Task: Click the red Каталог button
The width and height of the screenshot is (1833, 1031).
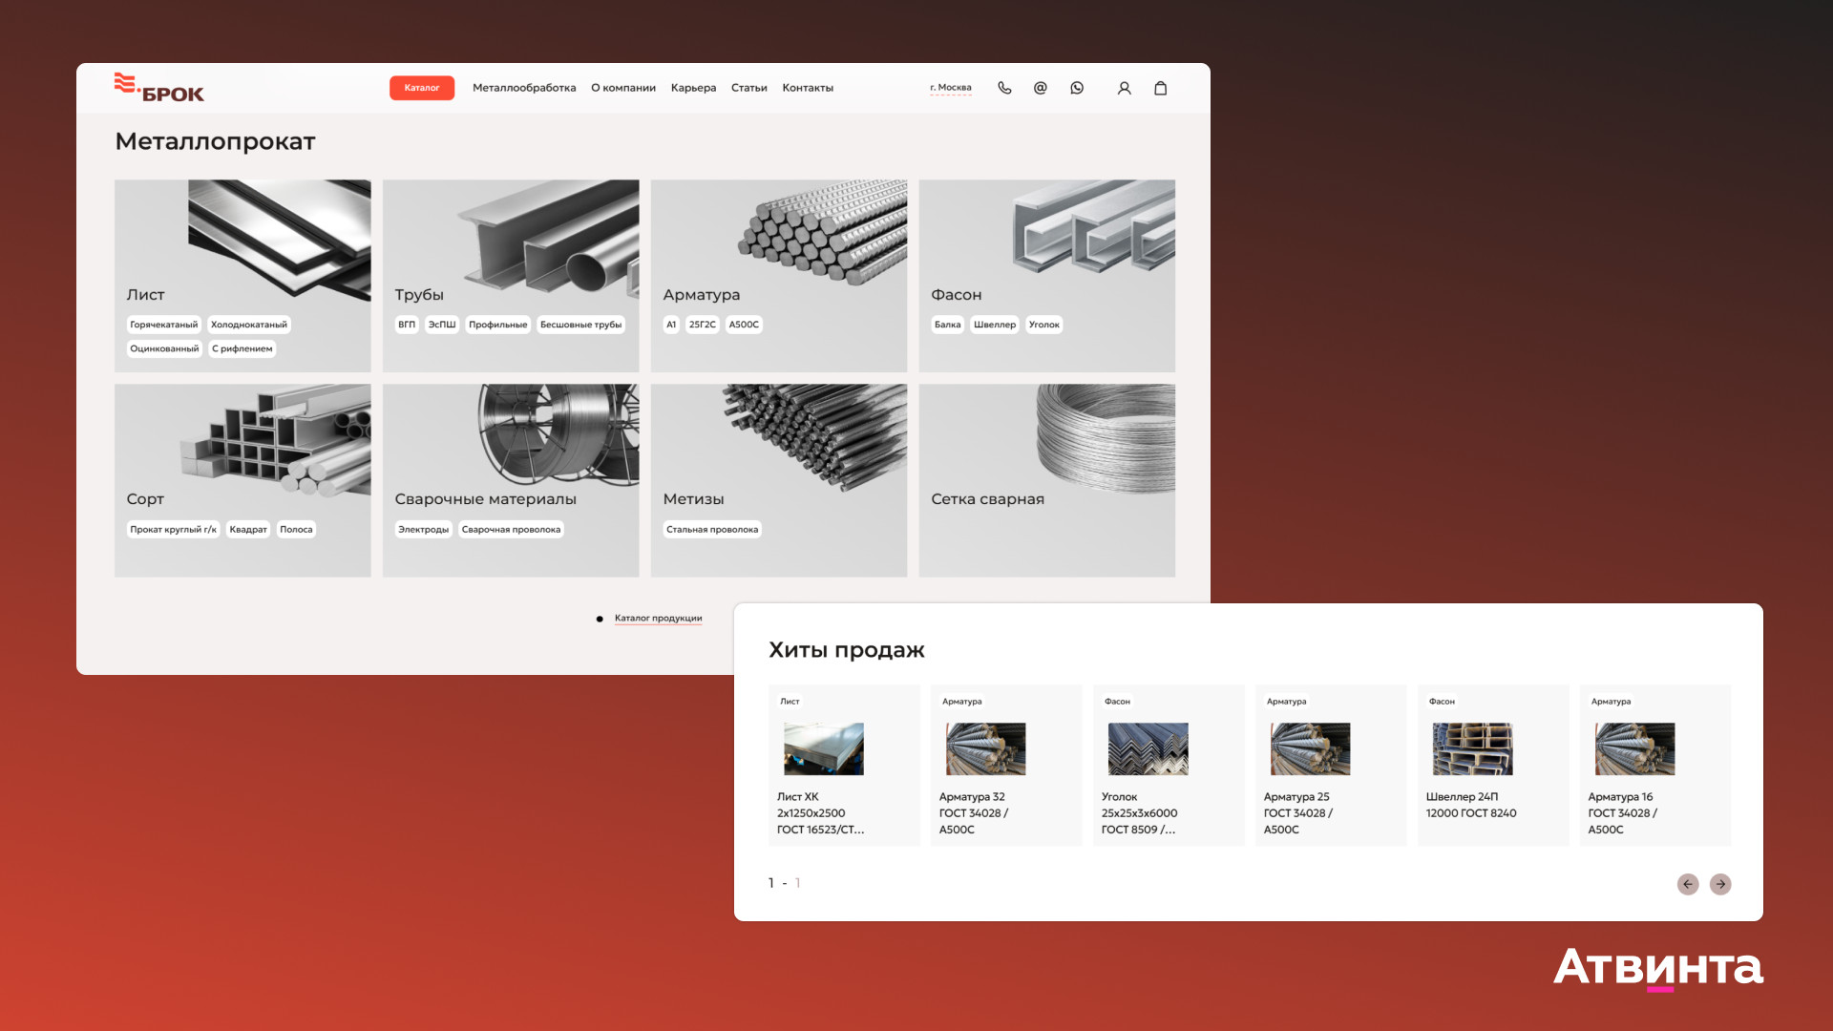Action: click(x=422, y=88)
